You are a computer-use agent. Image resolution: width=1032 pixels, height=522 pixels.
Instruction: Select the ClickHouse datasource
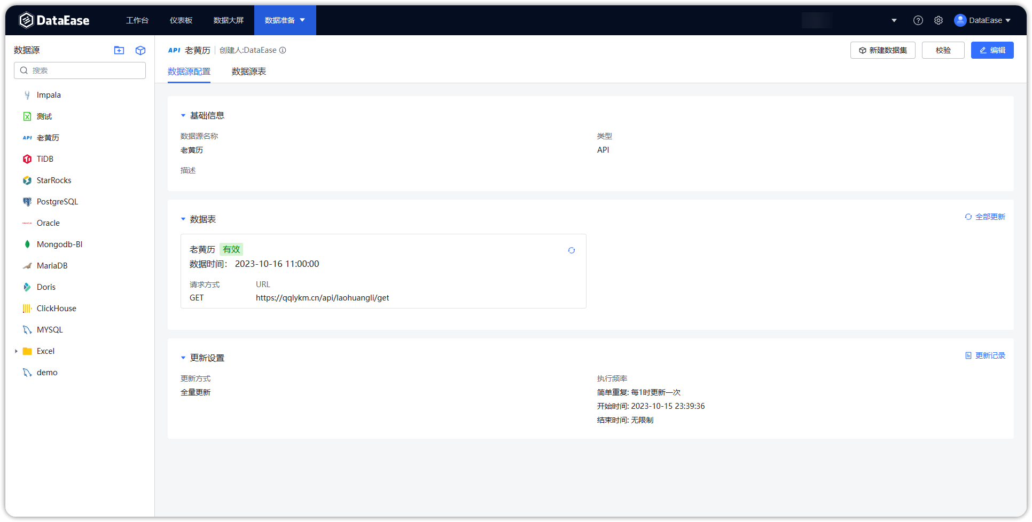57,308
